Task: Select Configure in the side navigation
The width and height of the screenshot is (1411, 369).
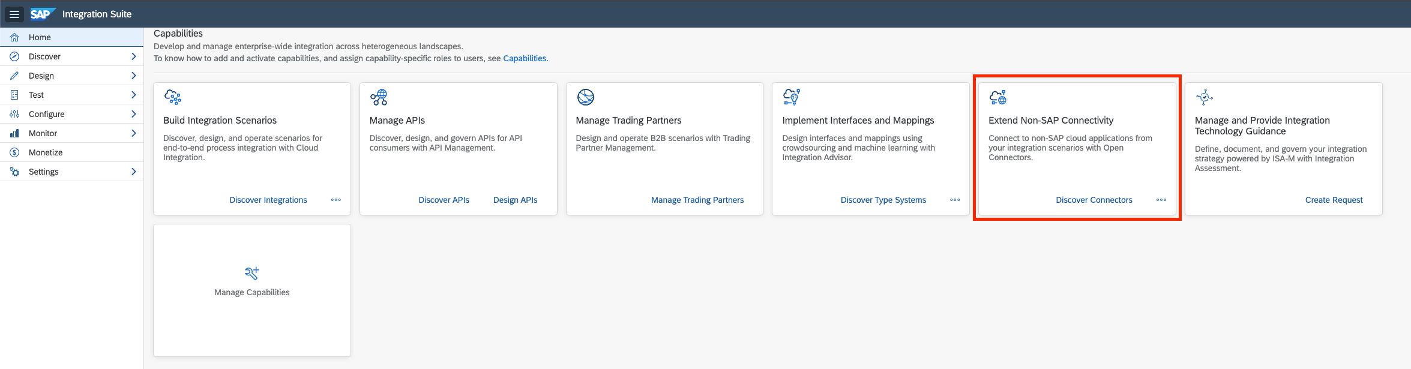Action: click(x=71, y=114)
